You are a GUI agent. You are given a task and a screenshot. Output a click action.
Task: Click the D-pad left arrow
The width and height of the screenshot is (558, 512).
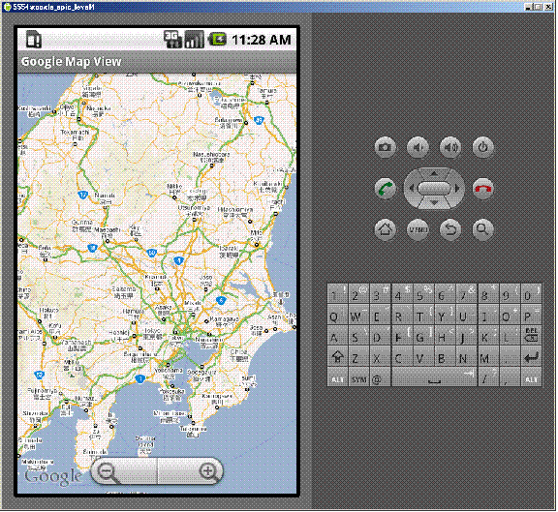(411, 189)
